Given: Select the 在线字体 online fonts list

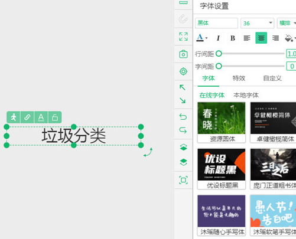Looking at the screenshot, I should (x=212, y=95).
